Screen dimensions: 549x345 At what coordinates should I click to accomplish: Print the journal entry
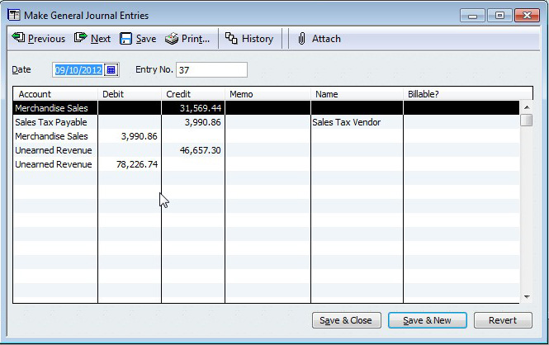187,39
